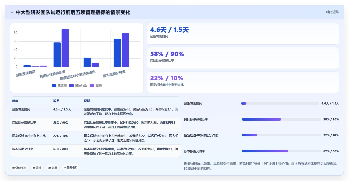This screenshot has height=181, width=349.
Task: Click the 延期发现时间 label in progress list
Action: (x=193, y=103)
